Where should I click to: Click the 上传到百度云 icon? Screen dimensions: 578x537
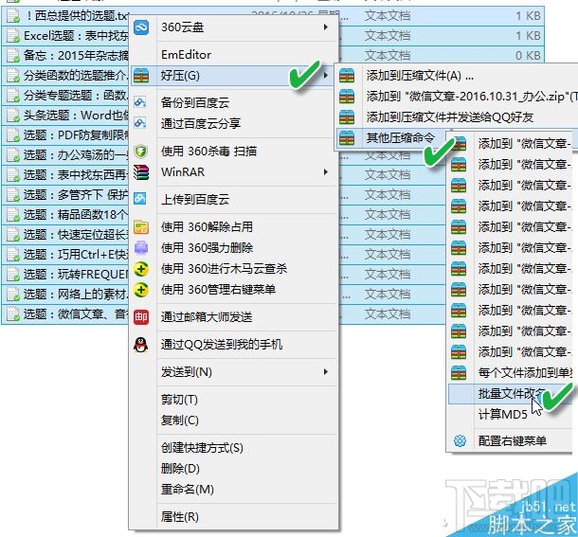[140, 199]
